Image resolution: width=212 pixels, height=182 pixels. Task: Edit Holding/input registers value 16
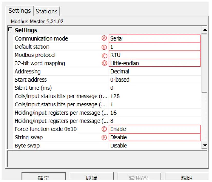(155, 113)
